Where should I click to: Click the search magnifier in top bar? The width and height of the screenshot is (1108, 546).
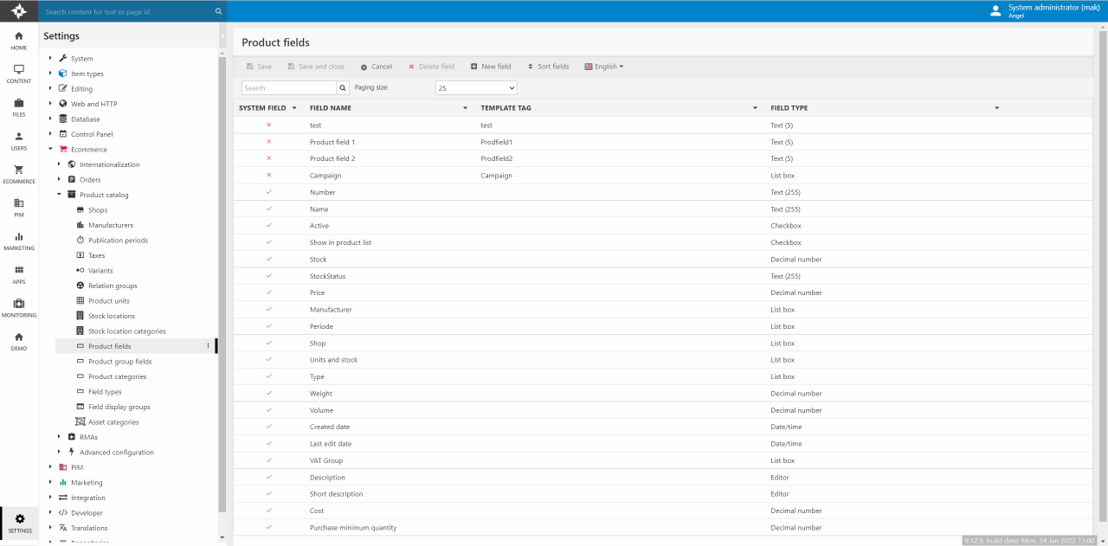pos(218,12)
